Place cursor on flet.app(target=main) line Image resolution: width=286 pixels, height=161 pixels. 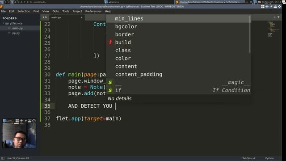click(88, 119)
